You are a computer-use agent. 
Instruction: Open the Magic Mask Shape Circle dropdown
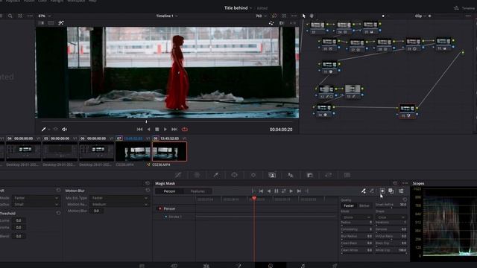coord(391,217)
